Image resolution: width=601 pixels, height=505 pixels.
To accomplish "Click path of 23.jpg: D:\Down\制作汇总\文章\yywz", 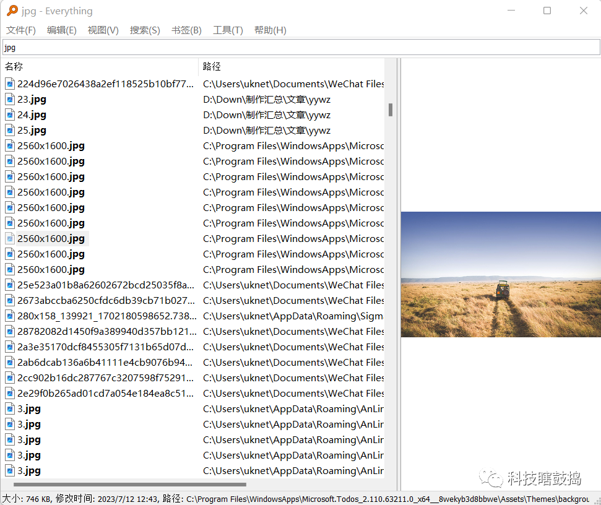I will coord(267,100).
